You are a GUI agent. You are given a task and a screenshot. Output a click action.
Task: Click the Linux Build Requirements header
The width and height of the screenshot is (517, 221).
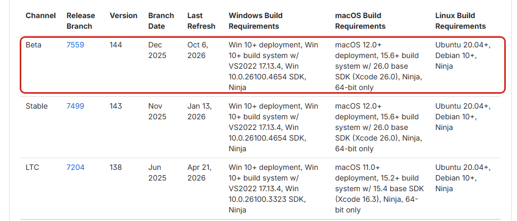pos(461,21)
